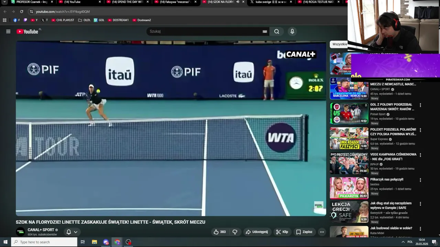Viewport: 440px width, 247px height.
Task: Open the YouTube hamburger guide menu
Action: 8,32
